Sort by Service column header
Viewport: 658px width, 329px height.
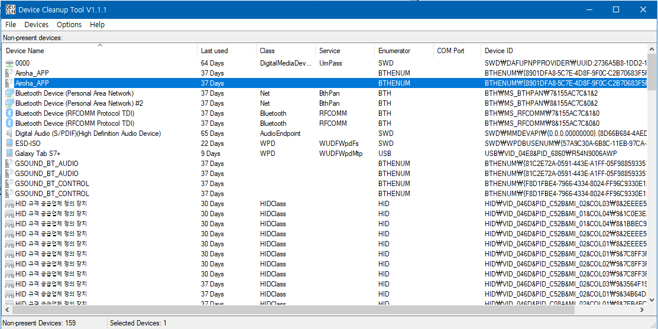345,51
